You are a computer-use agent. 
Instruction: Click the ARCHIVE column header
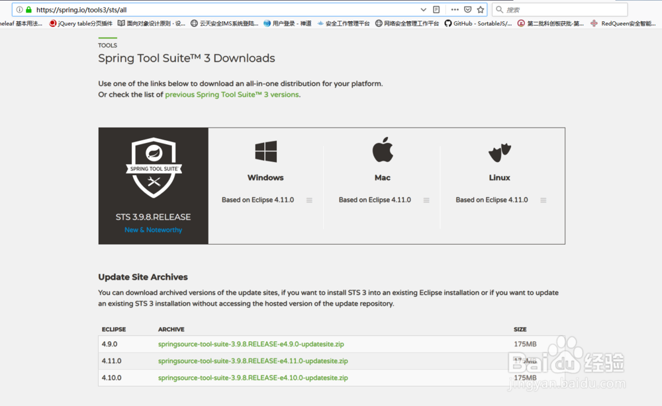(x=171, y=329)
